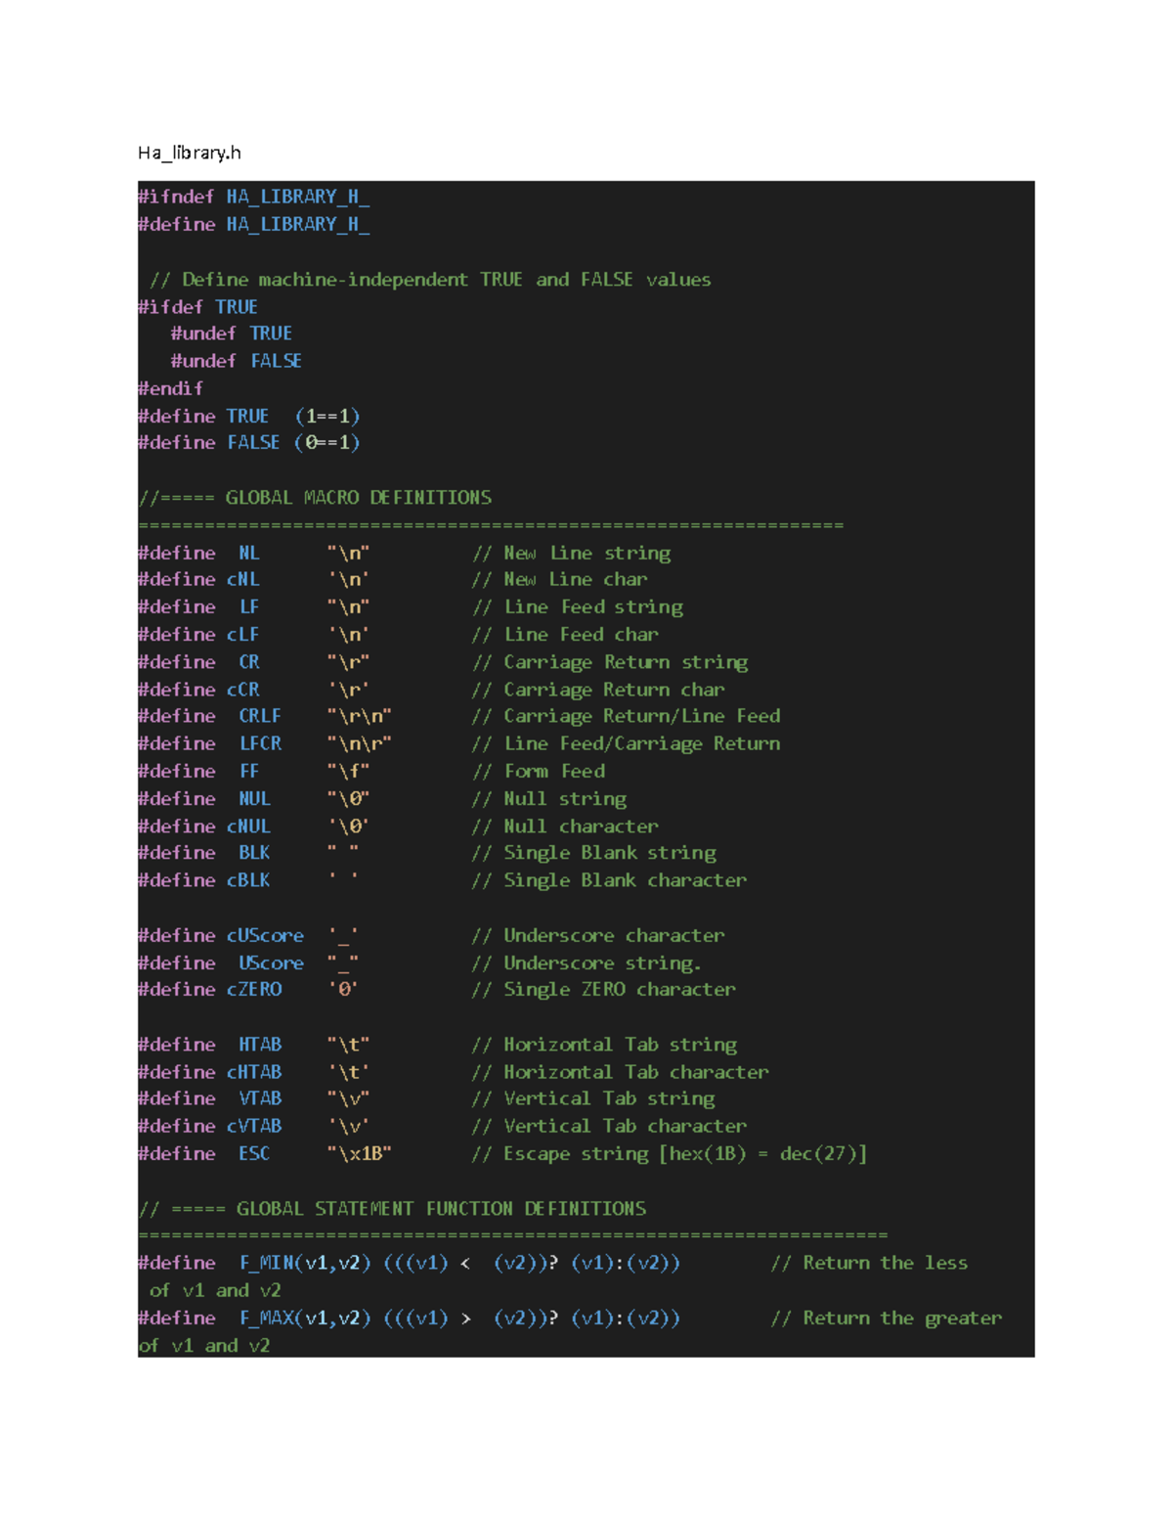Click the #undef TRUE directive

(x=231, y=334)
